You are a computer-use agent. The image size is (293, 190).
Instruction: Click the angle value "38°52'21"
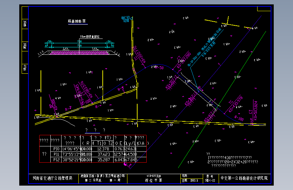(71, 160)
